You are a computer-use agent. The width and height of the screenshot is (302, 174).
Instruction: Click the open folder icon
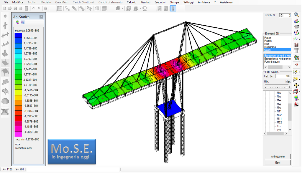click(x=10, y=9)
